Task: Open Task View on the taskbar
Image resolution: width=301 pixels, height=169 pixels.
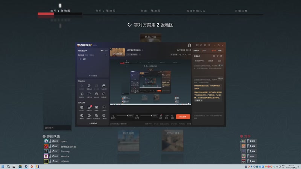Action: pyautogui.click(x=14, y=167)
